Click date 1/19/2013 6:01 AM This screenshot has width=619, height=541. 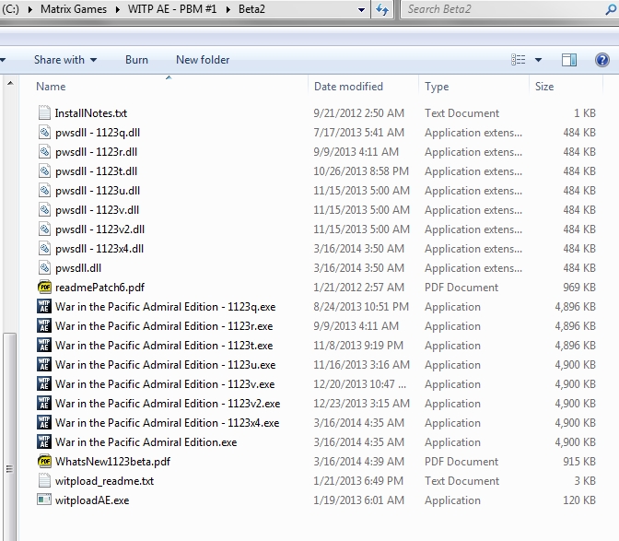click(358, 500)
